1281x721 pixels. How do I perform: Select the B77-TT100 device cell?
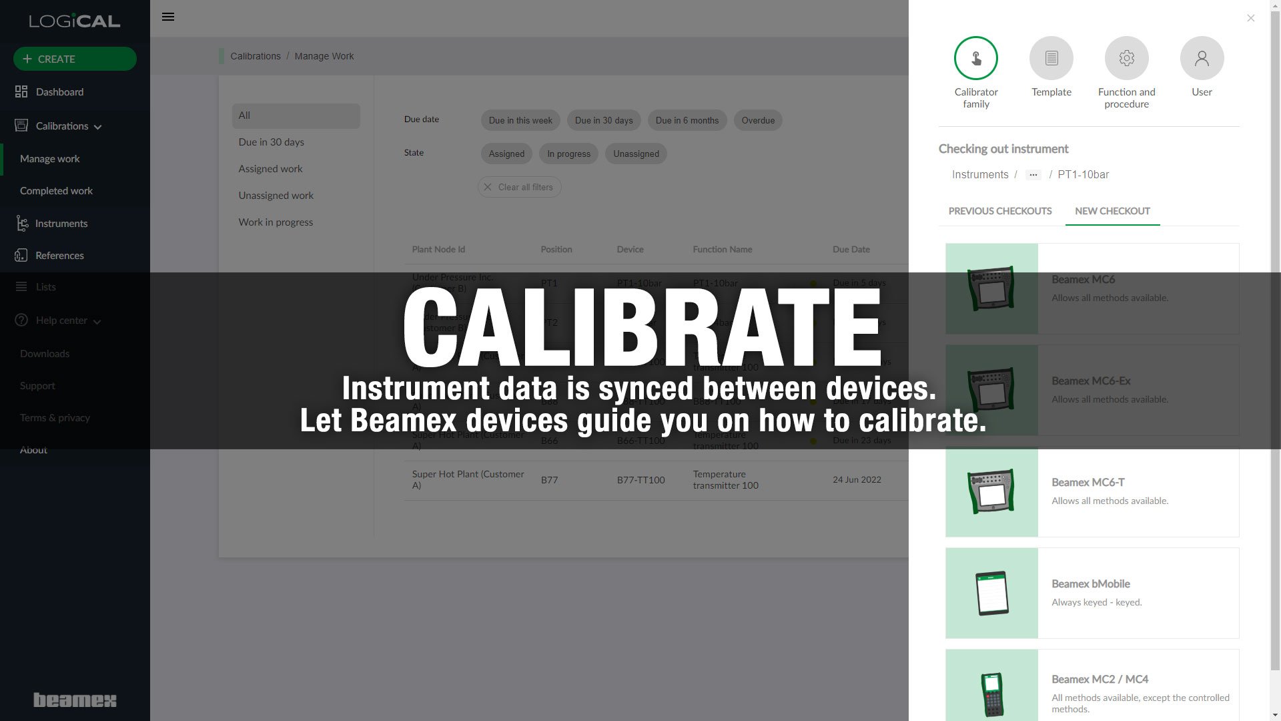point(640,480)
